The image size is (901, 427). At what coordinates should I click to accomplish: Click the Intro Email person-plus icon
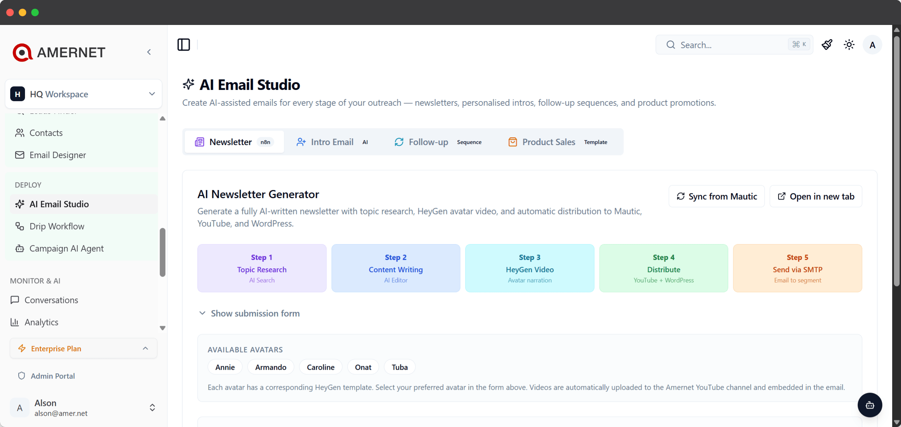coord(301,142)
